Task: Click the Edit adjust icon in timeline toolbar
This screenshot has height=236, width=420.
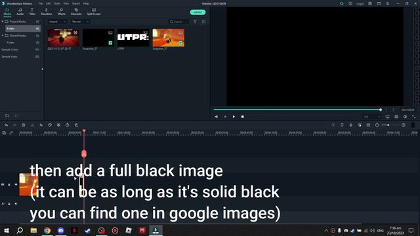Action: click(x=76, y=125)
